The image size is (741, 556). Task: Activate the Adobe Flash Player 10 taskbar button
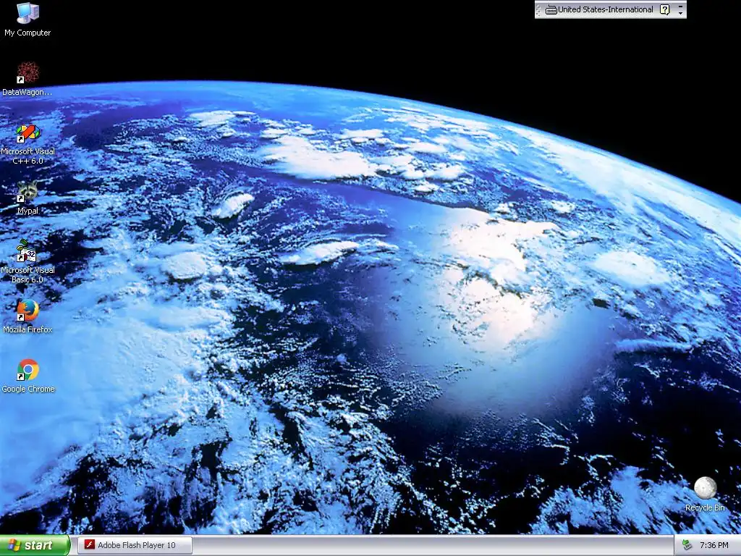[x=135, y=545]
